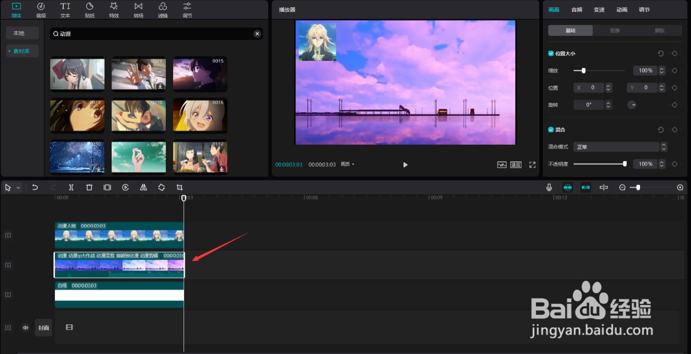Click the 不透明度 100% stepper
The height and width of the screenshot is (354, 691).
[x=662, y=164]
